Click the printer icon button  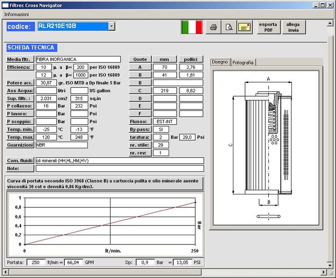(x=214, y=27)
